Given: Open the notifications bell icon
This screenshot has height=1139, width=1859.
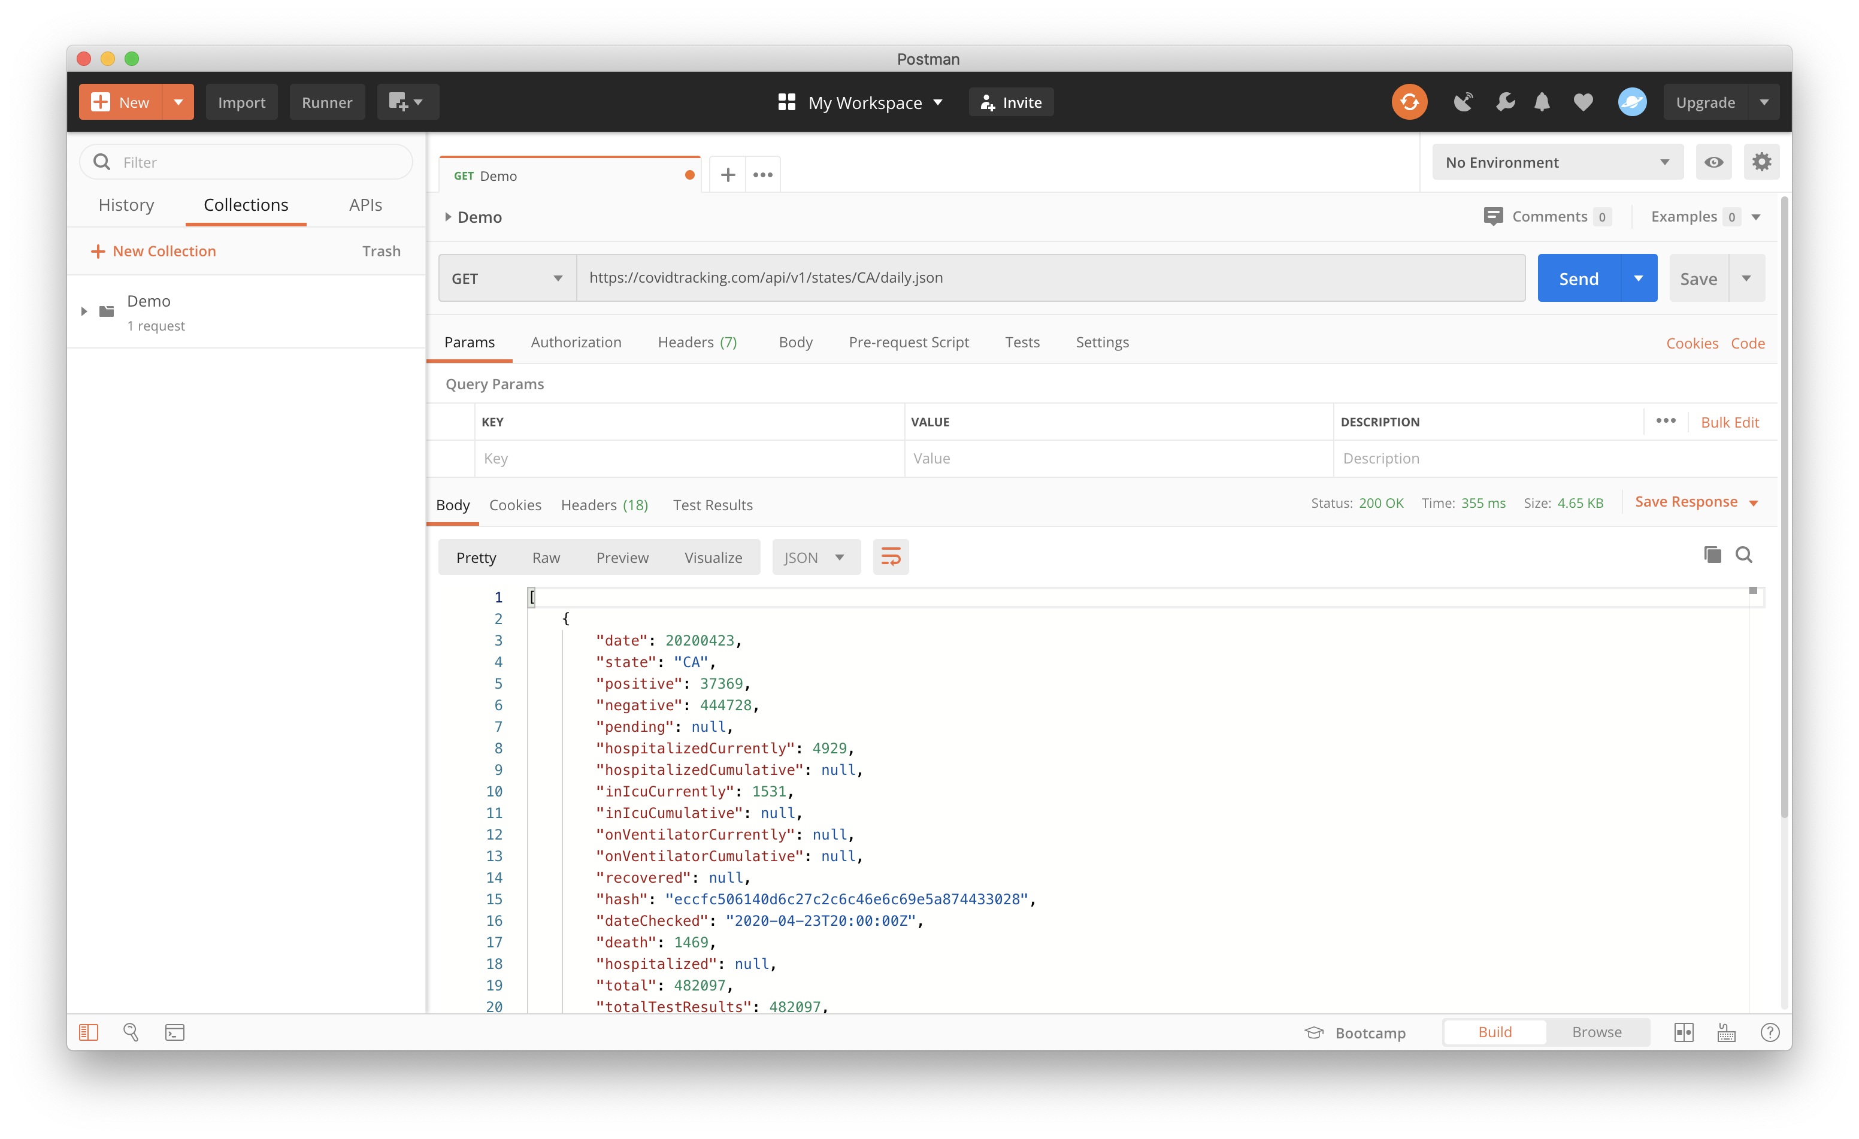Looking at the screenshot, I should click(x=1542, y=102).
